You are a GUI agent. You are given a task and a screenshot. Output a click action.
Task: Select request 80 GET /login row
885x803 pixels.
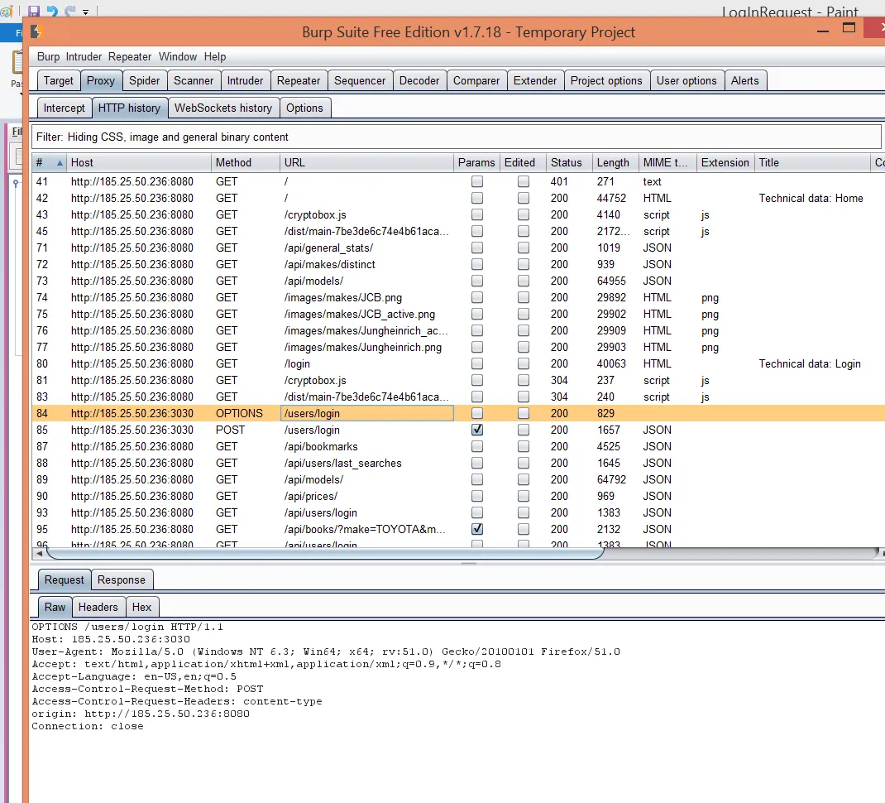coord(458,364)
